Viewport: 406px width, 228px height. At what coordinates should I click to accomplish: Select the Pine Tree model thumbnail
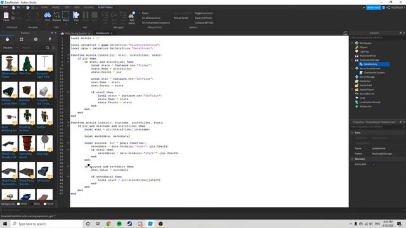[27, 63]
